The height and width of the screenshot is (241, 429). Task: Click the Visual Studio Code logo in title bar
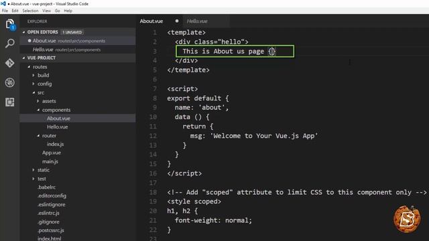pyautogui.click(x=3, y=3)
